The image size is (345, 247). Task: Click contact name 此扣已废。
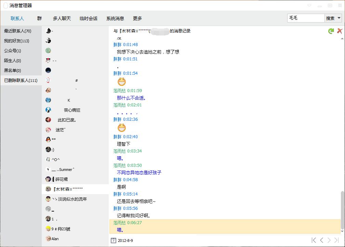click(x=67, y=120)
